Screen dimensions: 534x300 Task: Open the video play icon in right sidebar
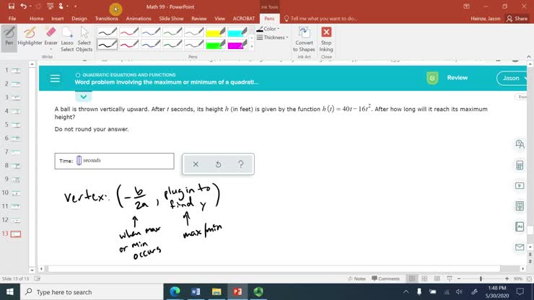click(x=520, y=185)
